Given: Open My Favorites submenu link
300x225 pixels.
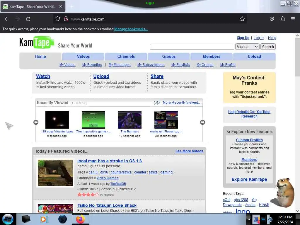Looking at the screenshot, I should [x=92, y=65].
